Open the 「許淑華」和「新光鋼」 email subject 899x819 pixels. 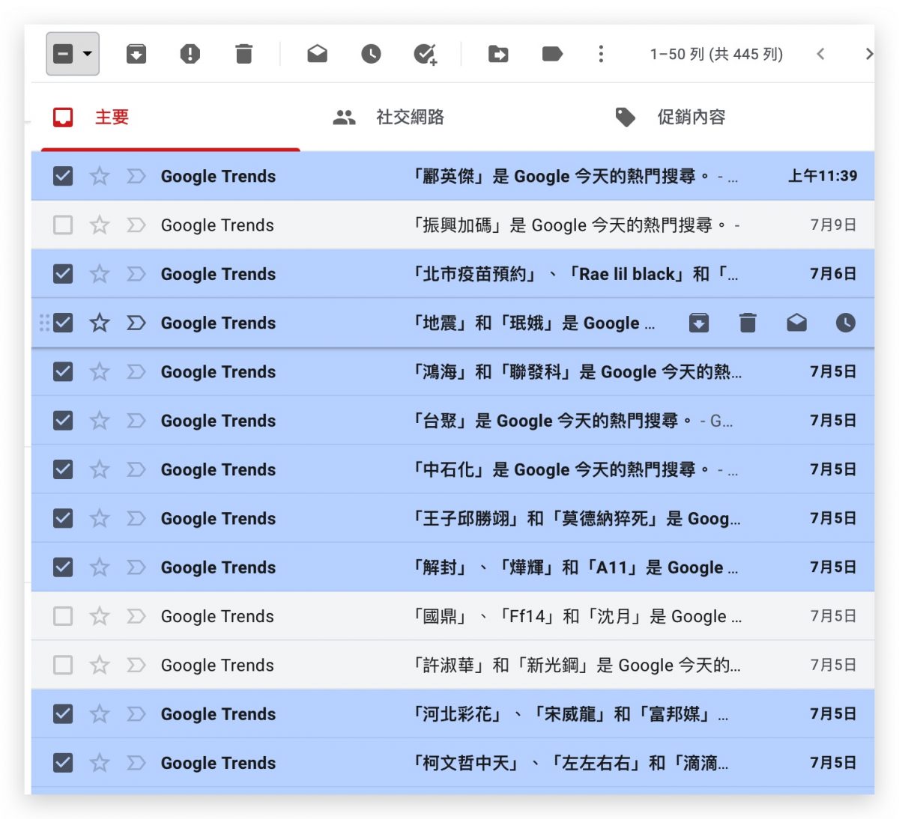coord(577,665)
